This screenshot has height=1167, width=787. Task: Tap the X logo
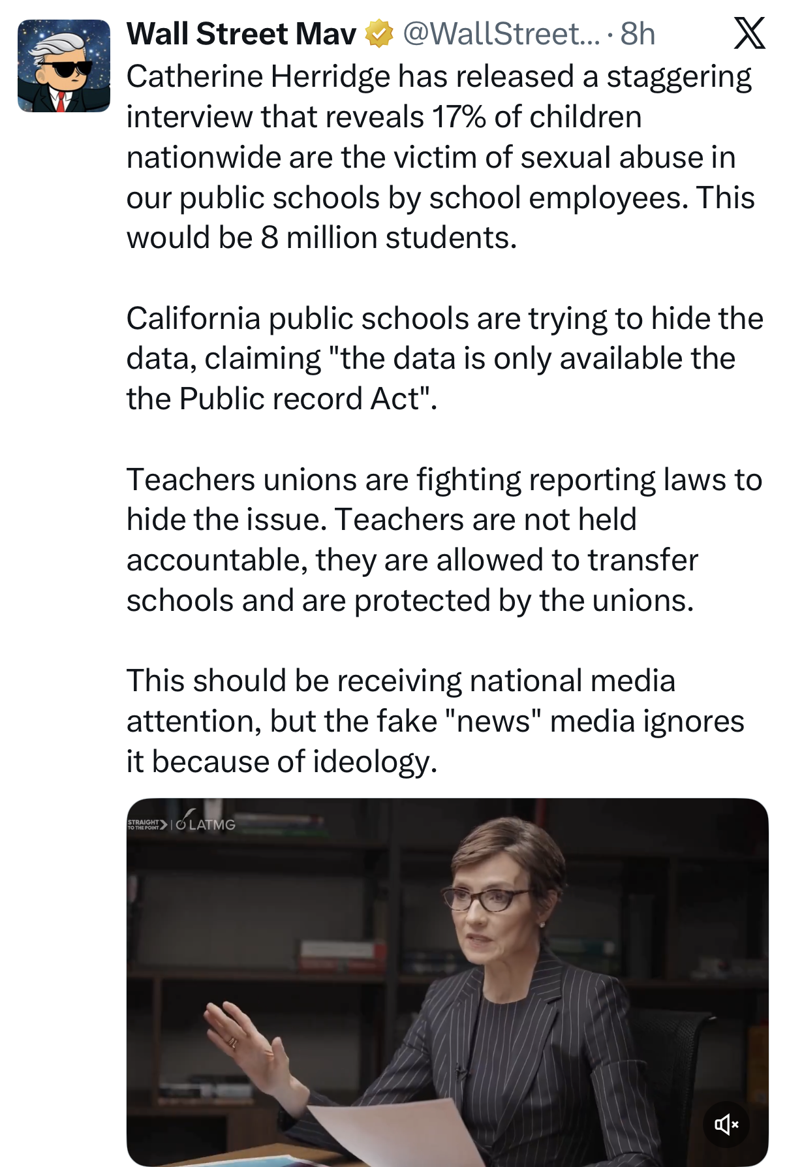click(x=749, y=33)
